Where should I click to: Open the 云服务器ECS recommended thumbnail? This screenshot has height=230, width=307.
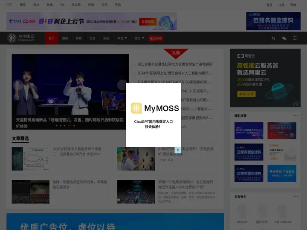pos(282,152)
